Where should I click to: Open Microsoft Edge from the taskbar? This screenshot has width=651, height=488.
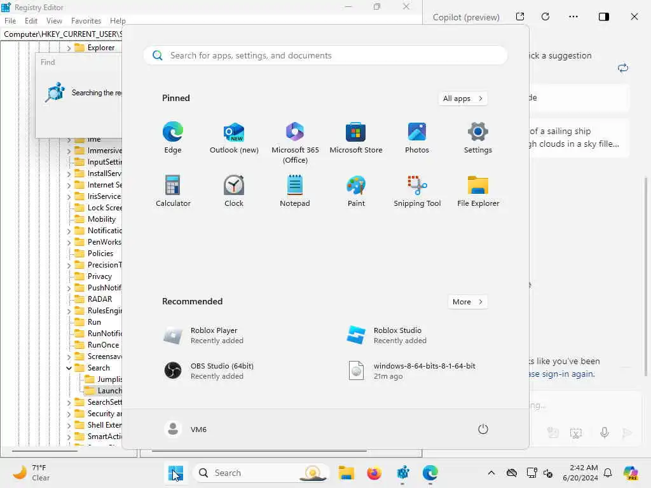430,473
